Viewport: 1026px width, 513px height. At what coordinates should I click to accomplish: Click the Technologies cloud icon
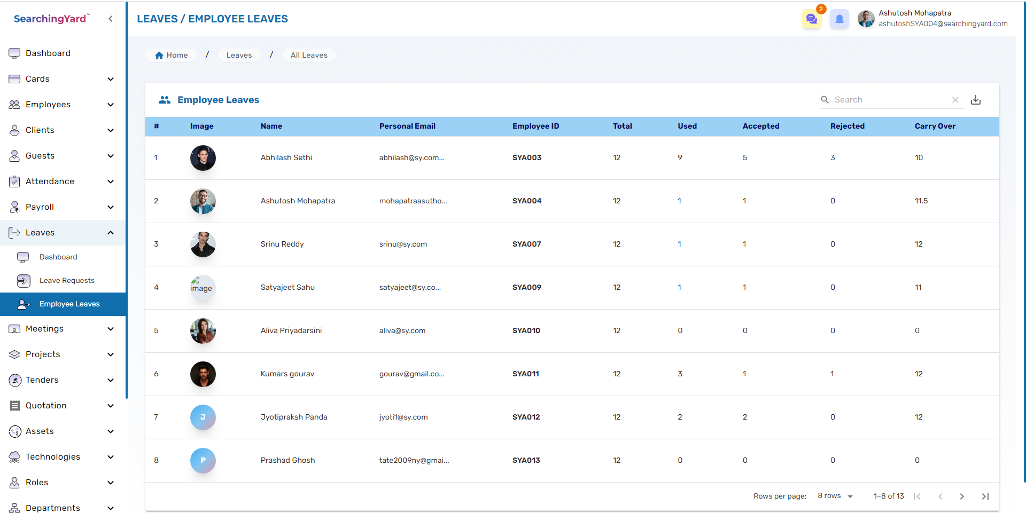coord(14,457)
